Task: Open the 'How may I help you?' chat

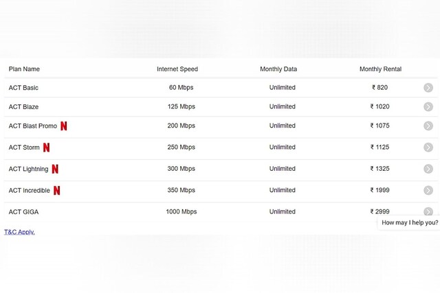Action: (x=410, y=223)
